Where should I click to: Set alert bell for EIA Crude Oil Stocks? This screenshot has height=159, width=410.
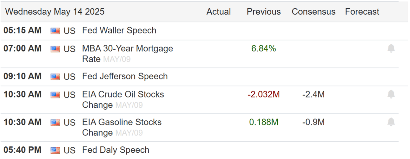[391, 94]
